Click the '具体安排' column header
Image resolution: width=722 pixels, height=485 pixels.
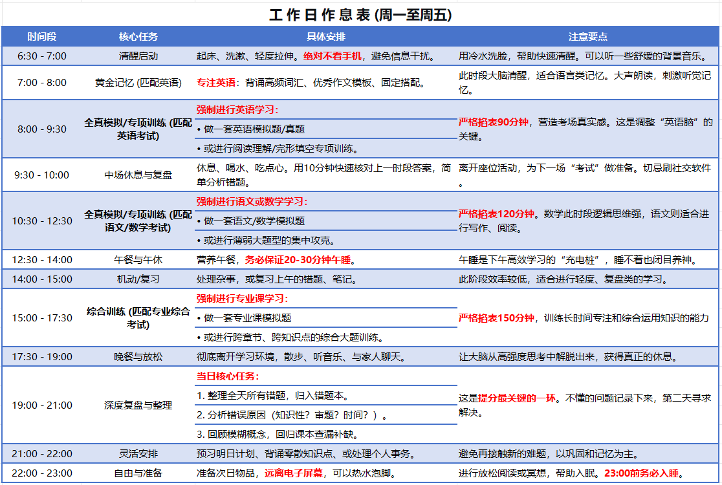(x=325, y=37)
